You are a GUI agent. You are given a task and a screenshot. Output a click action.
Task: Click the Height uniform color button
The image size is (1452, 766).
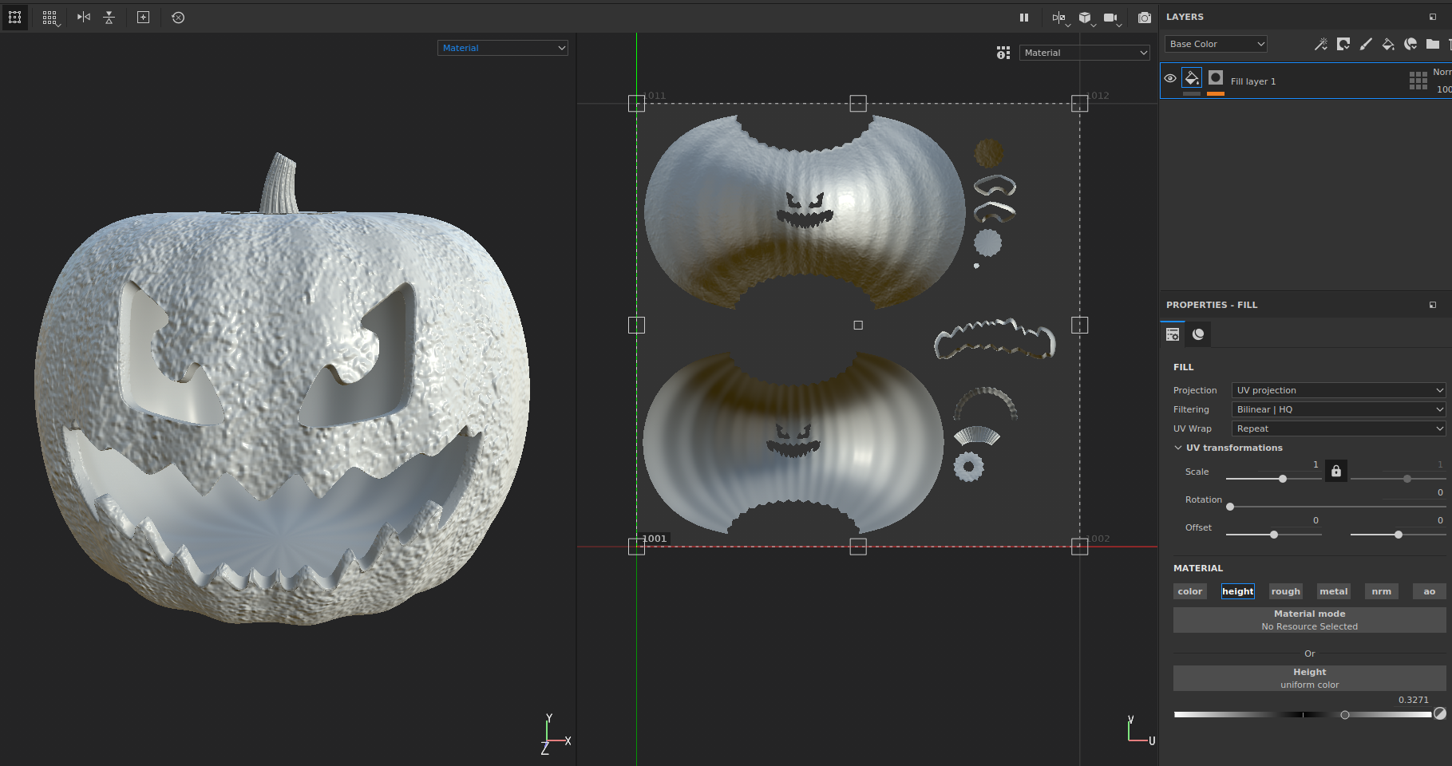(x=1309, y=677)
